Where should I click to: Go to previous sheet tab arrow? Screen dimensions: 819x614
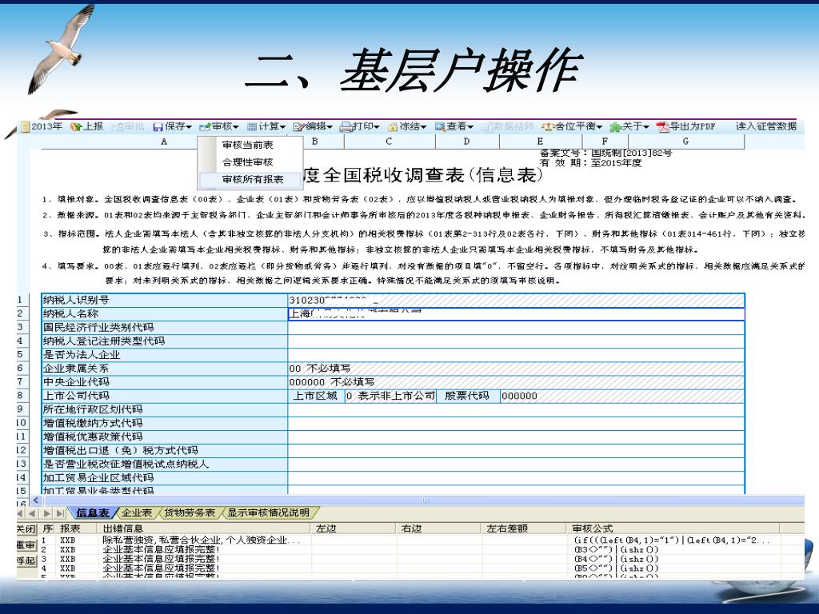click(x=34, y=513)
